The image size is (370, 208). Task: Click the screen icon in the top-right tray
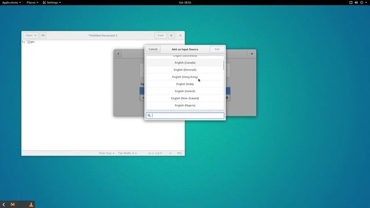click(351, 2)
